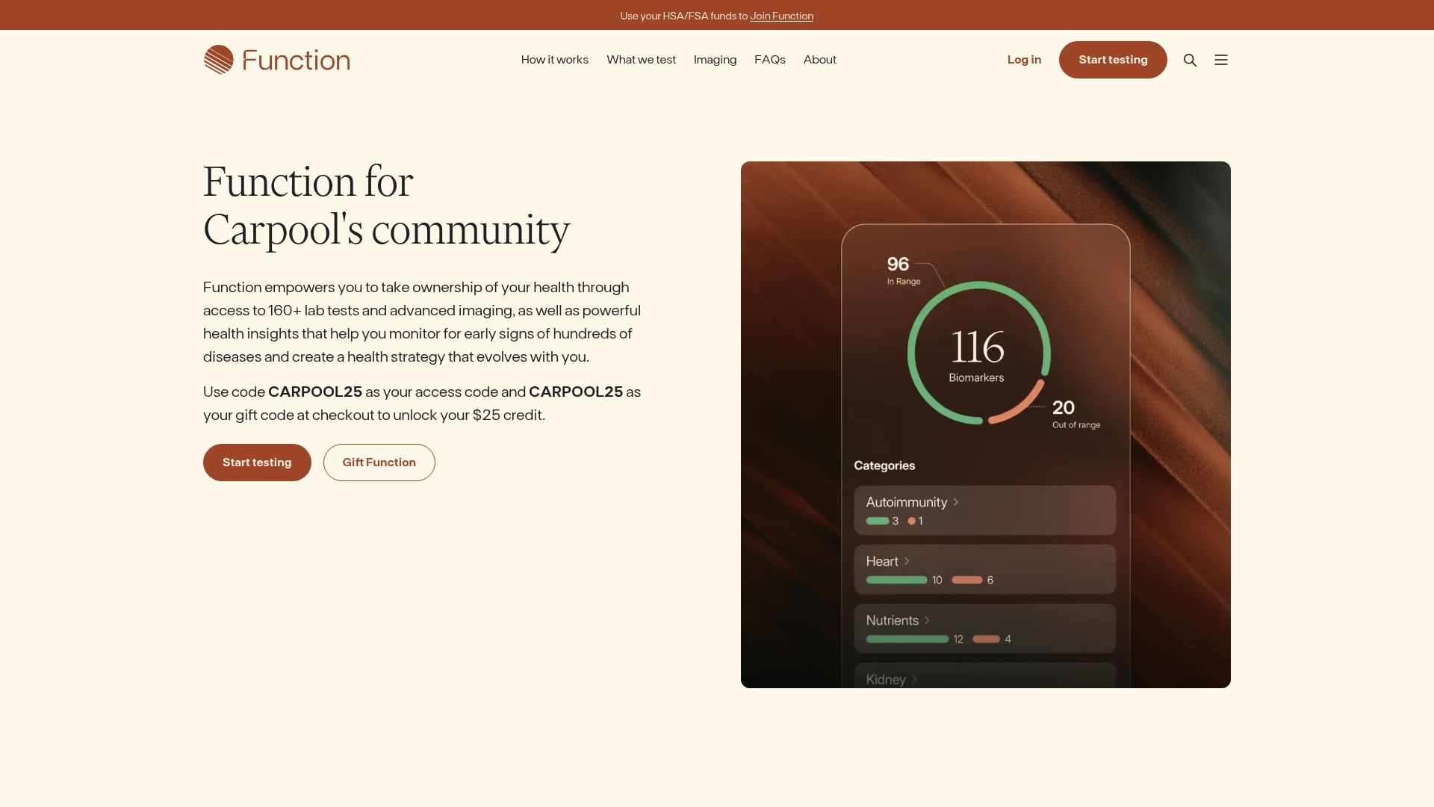
Task: Click Start testing below the promo code text
Action: point(257,463)
